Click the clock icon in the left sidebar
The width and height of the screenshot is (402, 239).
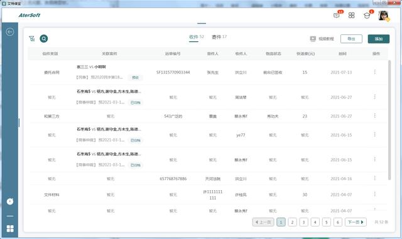10,201
